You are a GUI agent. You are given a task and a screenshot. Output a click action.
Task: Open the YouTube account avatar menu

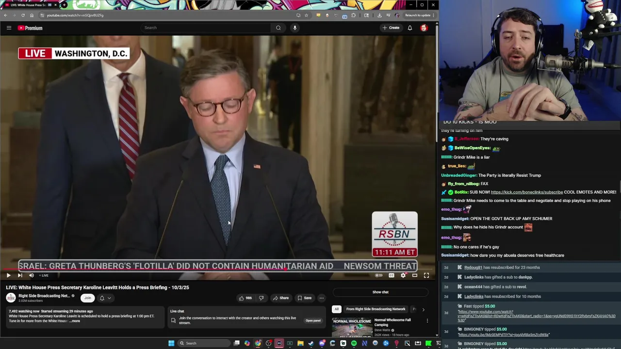click(424, 28)
